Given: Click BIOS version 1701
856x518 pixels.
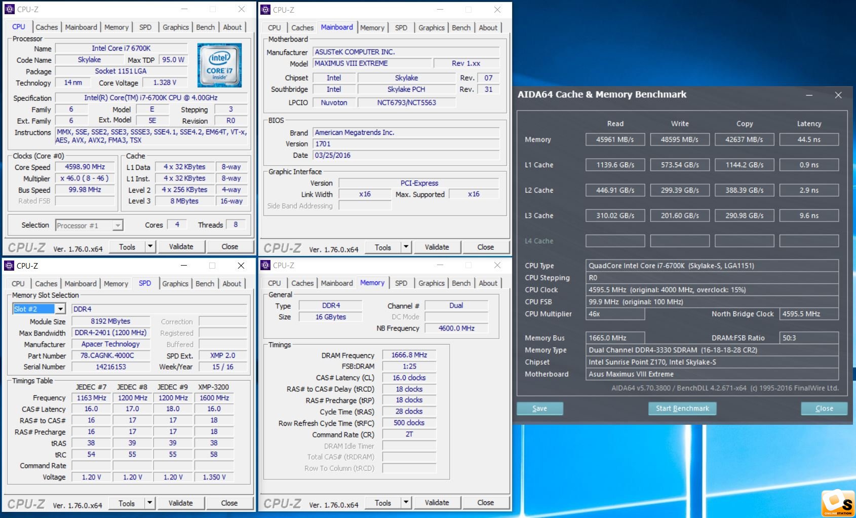Looking at the screenshot, I should click(x=406, y=144).
